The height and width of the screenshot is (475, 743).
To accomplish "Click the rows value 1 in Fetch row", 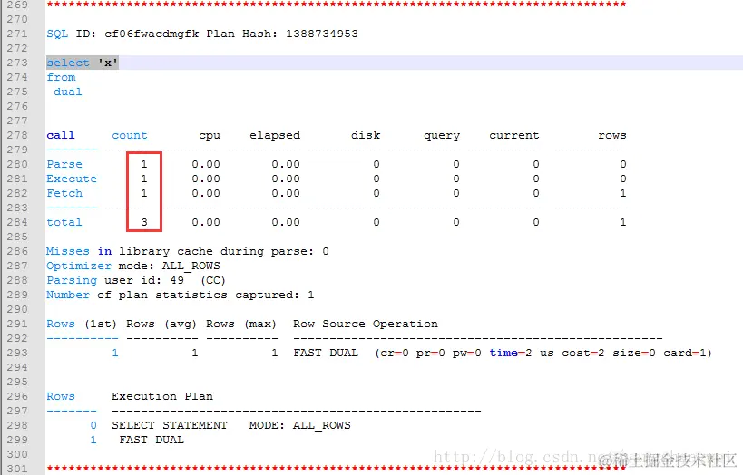I will point(623,193).
